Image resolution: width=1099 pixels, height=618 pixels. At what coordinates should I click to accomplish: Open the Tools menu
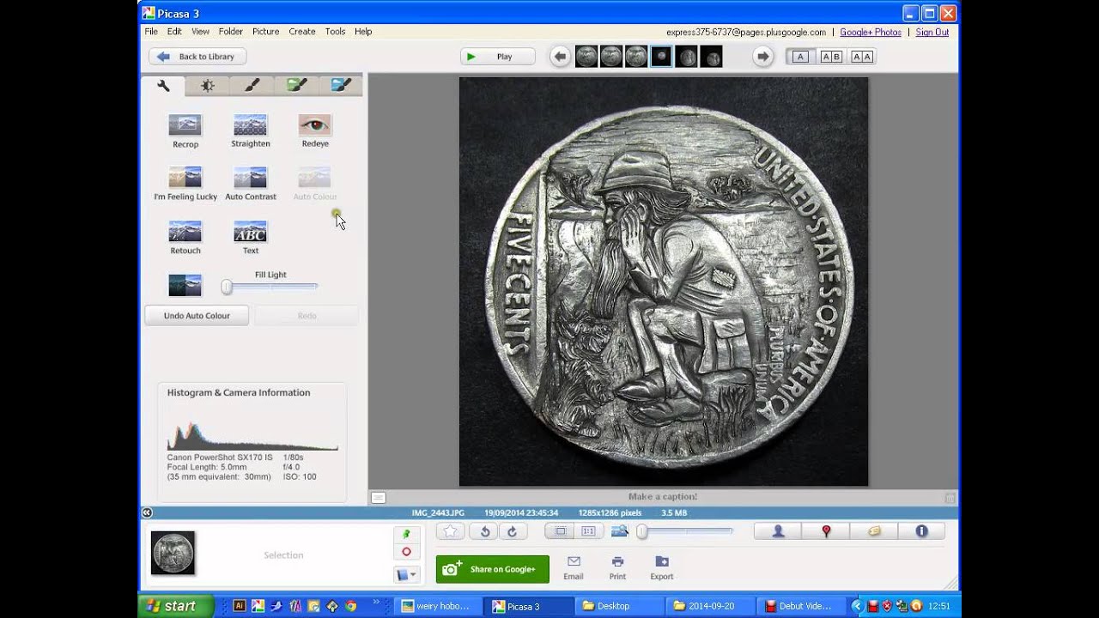tap(335, 32)
